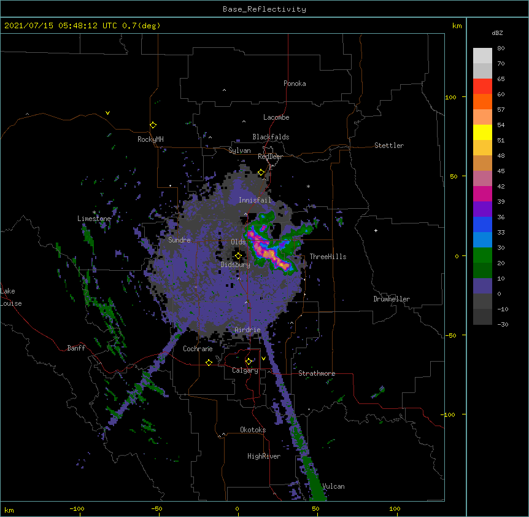
Task: Select the magenta 39-42 dBZ legend color
Action: pos(482,193)
